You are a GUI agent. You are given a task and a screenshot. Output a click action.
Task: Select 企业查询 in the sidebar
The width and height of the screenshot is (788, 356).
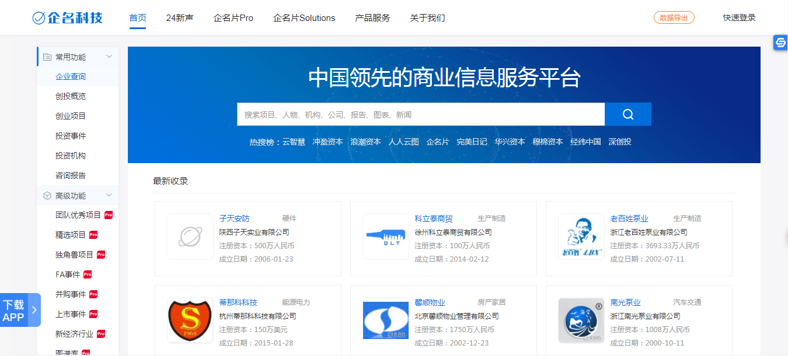click(x=71, y=77)
